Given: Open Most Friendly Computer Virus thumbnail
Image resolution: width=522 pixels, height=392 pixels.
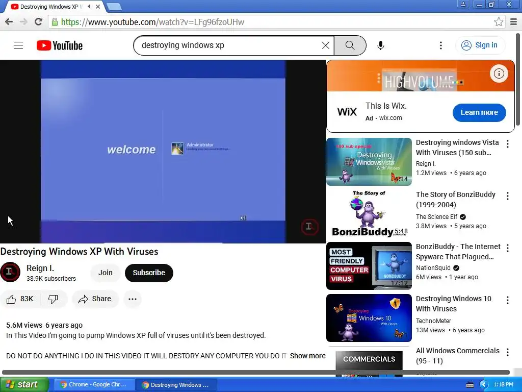Looking at the screenshot, I should click(369, 265).
